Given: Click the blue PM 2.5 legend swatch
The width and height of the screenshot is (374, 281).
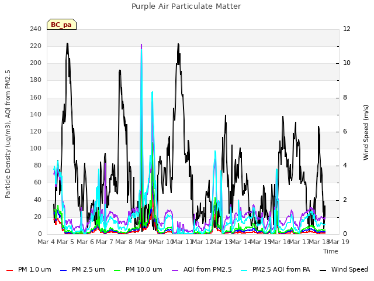Looking at the screenshot, I should [x=64, y=270].
